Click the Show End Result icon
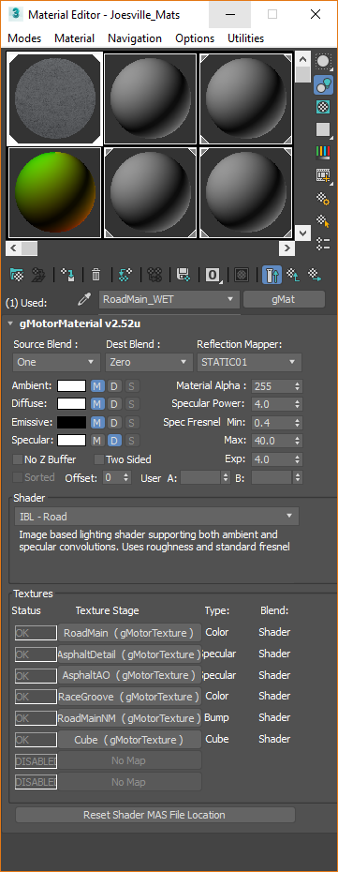Image resolution: width=338 pixels, height=872 pixels. (272, 274)
